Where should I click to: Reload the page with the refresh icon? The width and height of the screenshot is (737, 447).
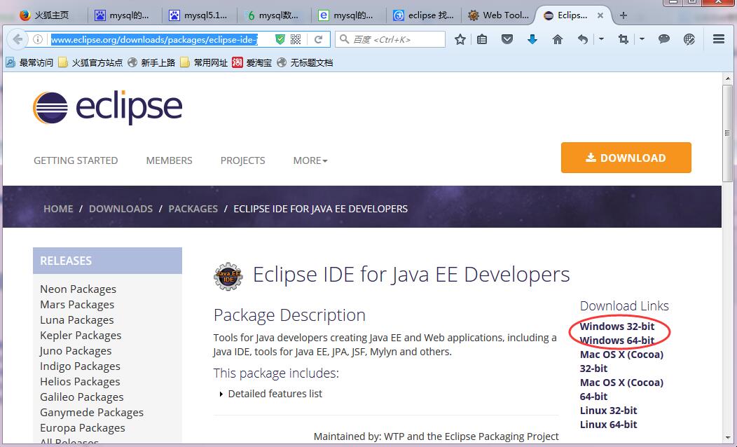(318, 39)
